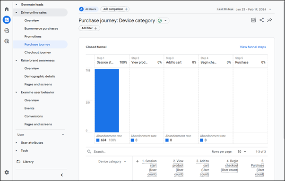Click the 1-3 of 3 pagination text
Viewport: 285px width, 181px height.
coord(260,152)
